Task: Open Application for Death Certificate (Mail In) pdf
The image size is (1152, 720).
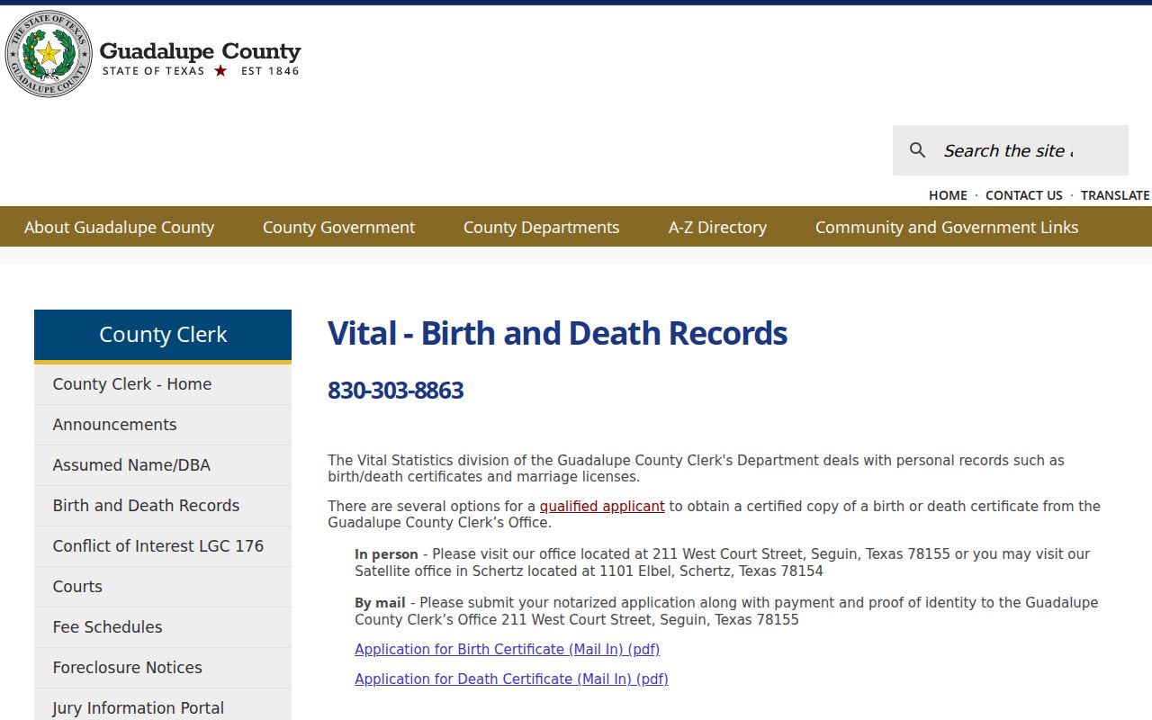Action: 511,679
